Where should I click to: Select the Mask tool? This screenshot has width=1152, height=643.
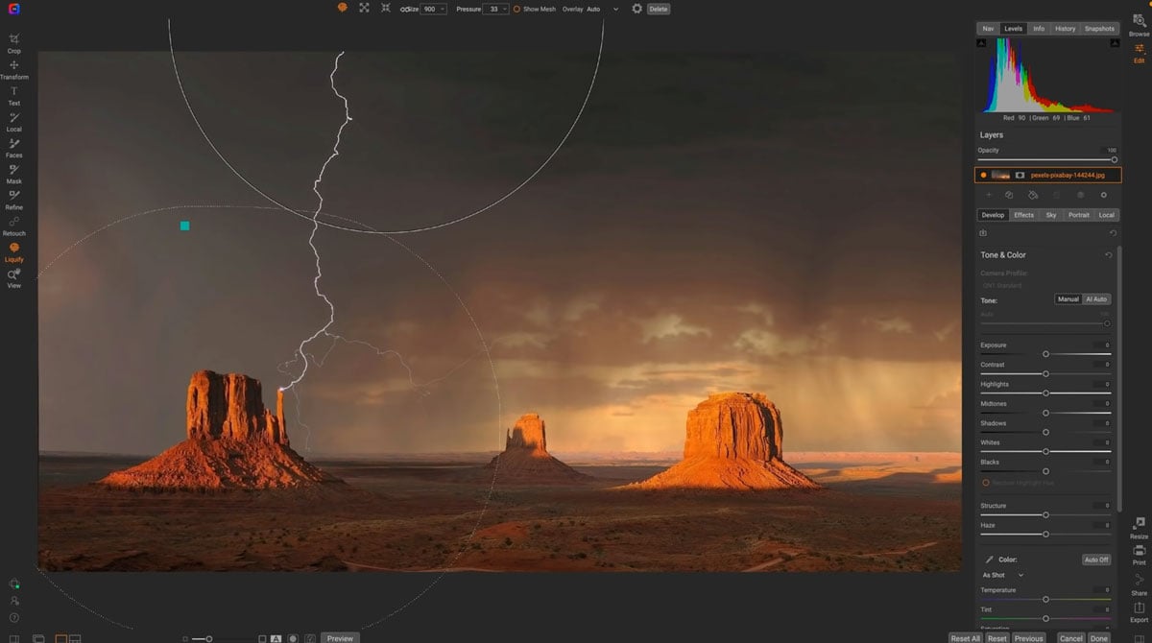(x=14, y=173)
